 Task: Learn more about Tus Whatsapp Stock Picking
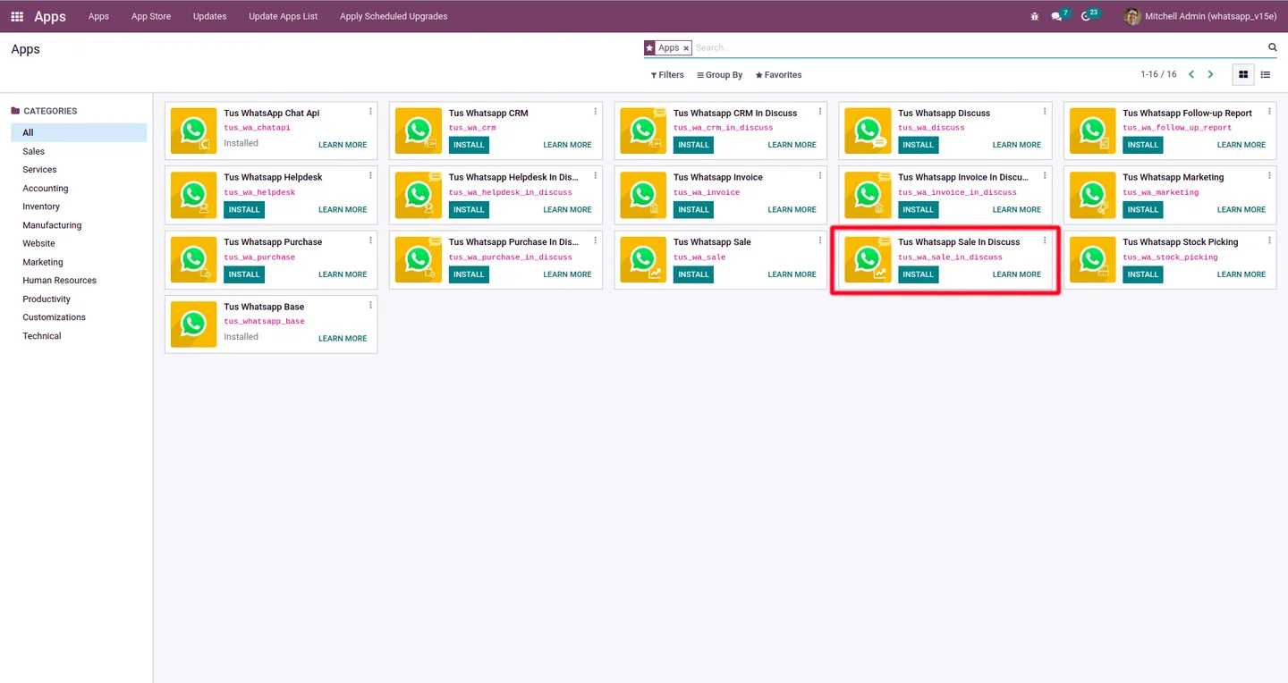1241,274
